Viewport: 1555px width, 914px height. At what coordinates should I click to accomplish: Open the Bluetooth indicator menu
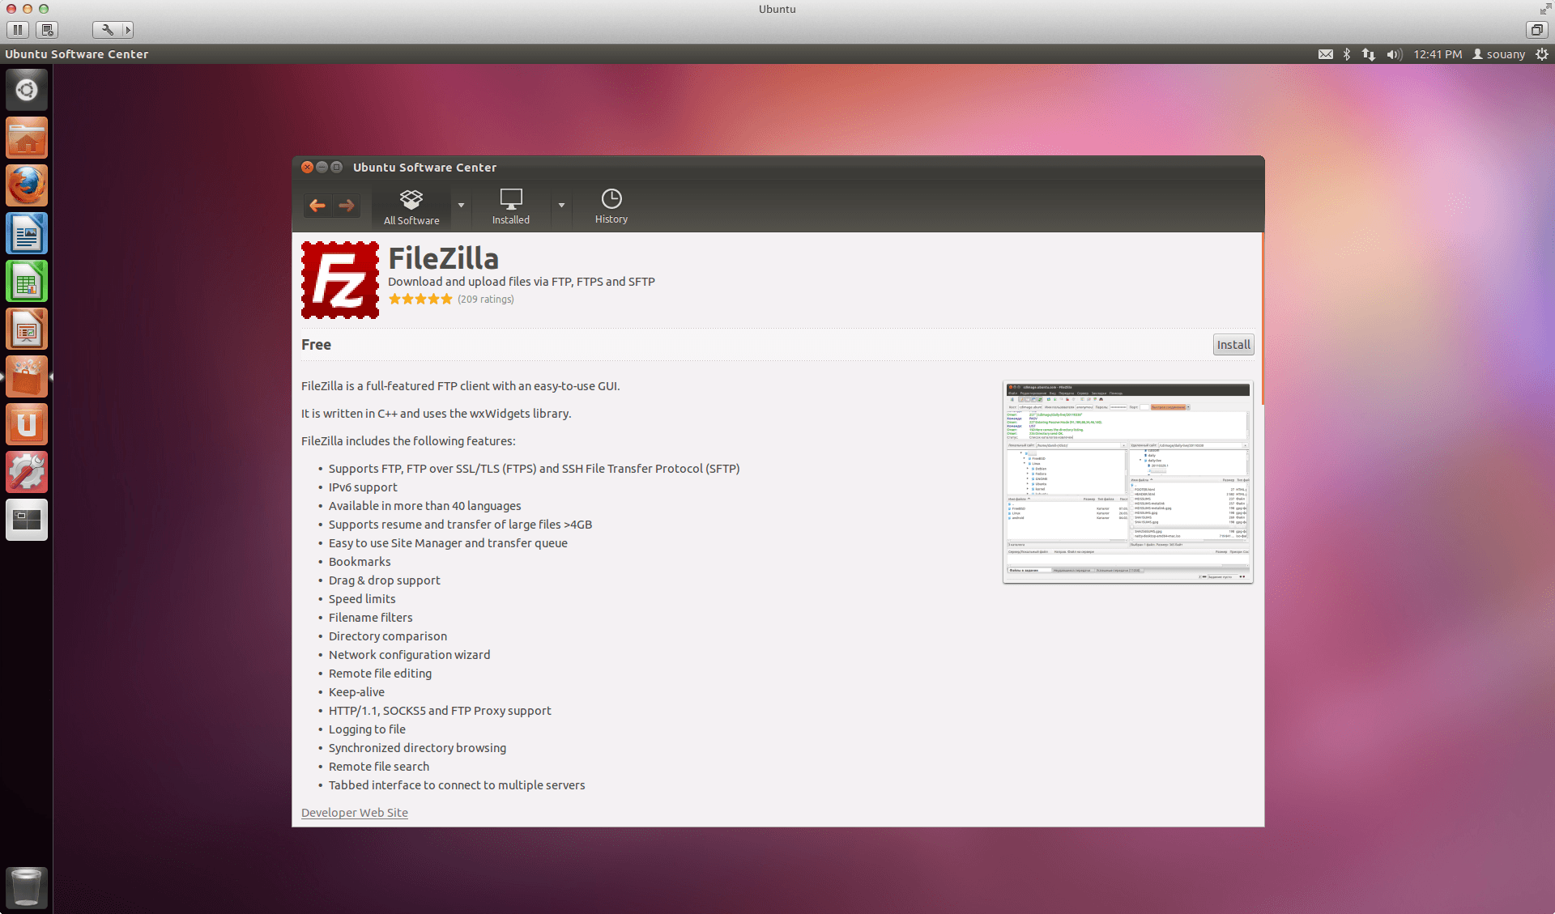click(1347, 54)
